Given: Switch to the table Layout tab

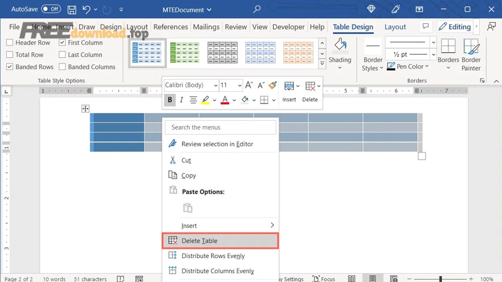Looking at the screenshot, I should tap(395, 27).
